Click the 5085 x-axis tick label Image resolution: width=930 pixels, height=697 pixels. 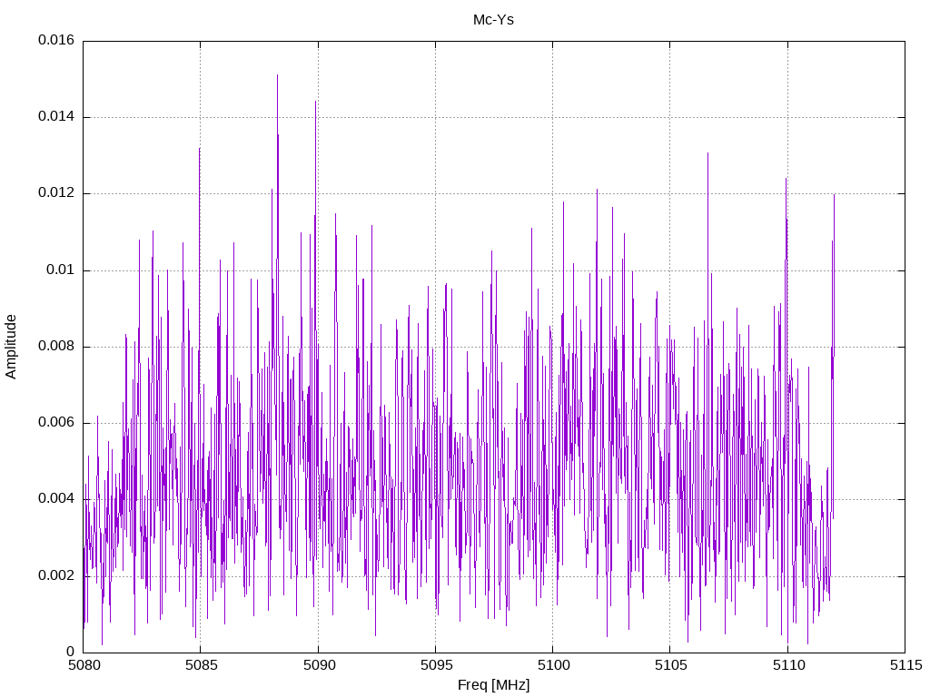click(201, 665)
